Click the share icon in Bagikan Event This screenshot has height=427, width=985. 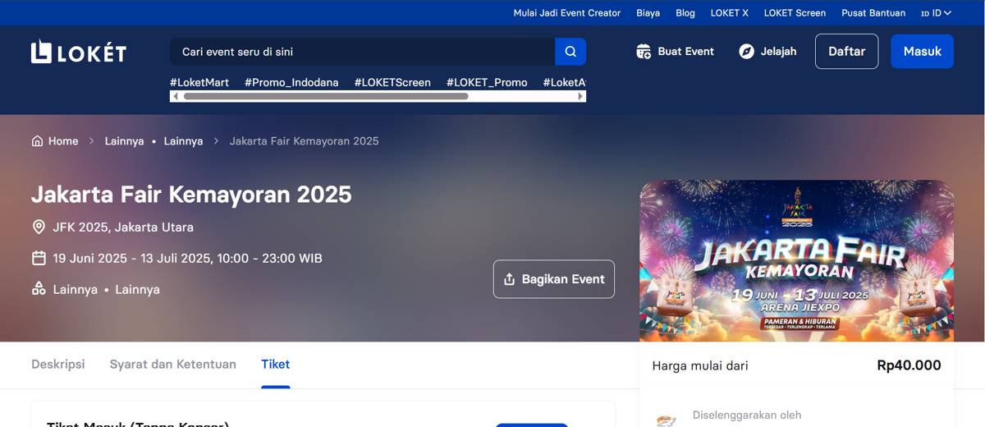pyautogui.click(x=509, y=279)
